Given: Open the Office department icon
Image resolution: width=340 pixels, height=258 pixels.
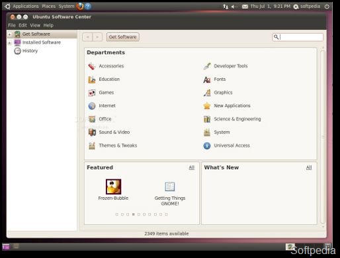Looking at the screenshot, I should [92, 119].
